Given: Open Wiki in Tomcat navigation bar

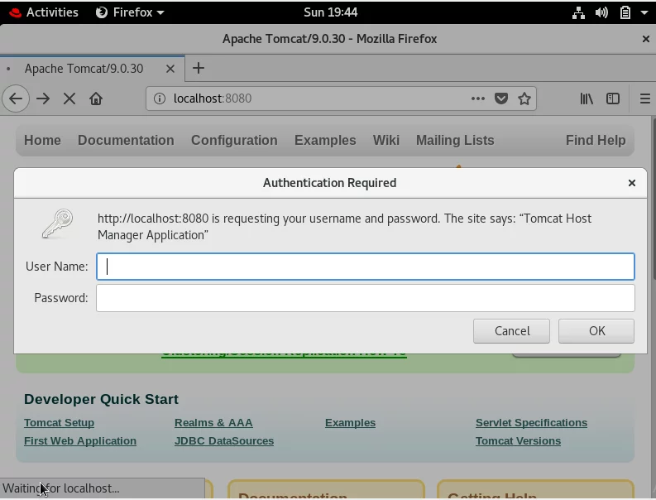Looking at the screenshot, I should (x=386, y=140).
